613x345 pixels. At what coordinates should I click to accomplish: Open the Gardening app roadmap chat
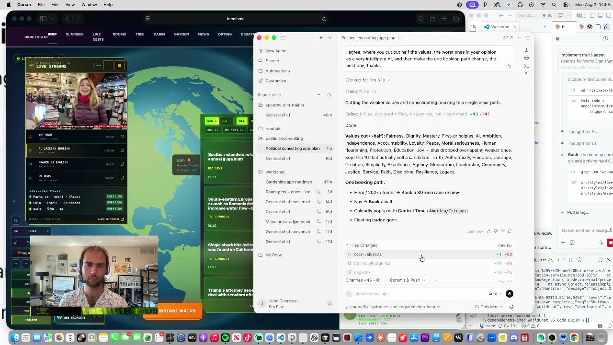coord(295,182)
